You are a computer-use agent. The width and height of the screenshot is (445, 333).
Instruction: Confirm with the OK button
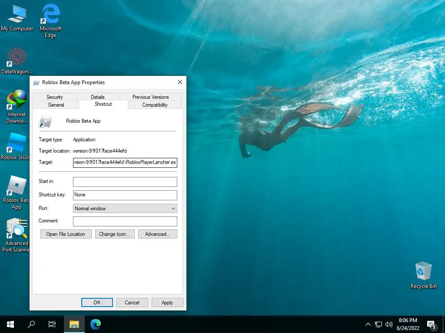point(97,302)
